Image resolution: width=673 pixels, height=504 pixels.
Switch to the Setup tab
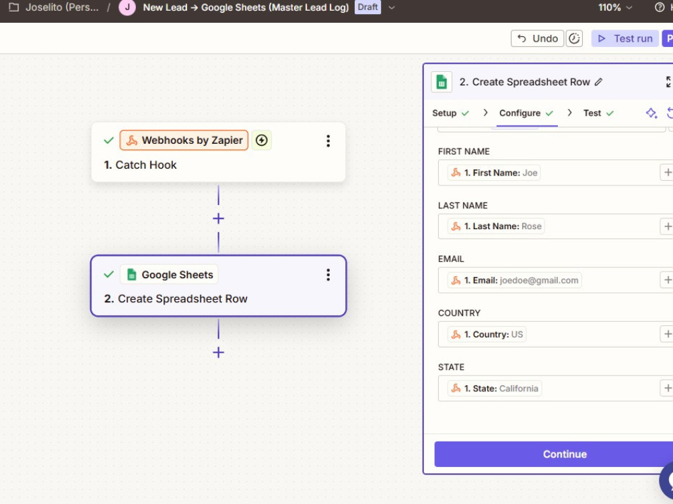[450, 113]
